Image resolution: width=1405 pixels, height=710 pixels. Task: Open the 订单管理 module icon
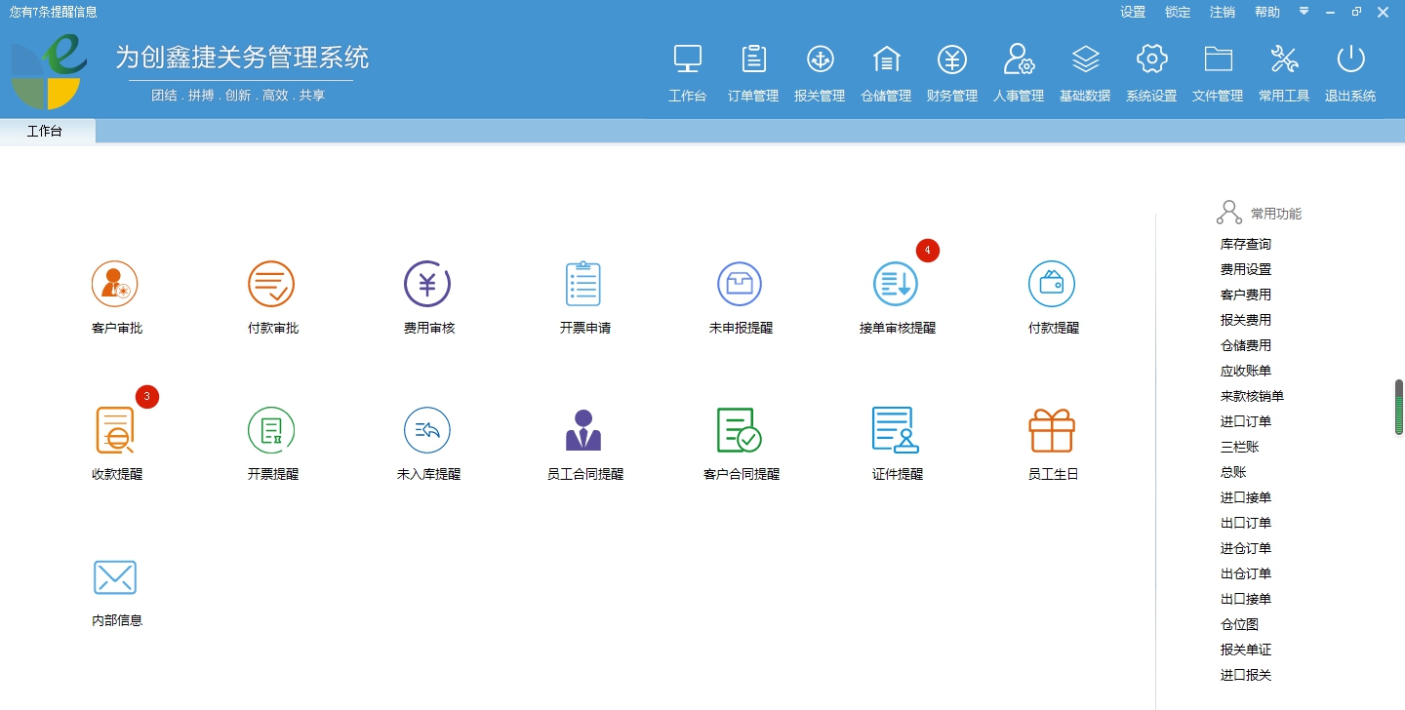(x=752, y=70)
